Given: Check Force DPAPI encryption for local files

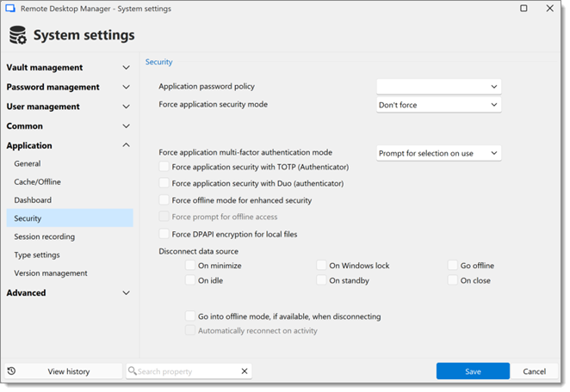Looking at the screenshot, I should tap(164, 234).
